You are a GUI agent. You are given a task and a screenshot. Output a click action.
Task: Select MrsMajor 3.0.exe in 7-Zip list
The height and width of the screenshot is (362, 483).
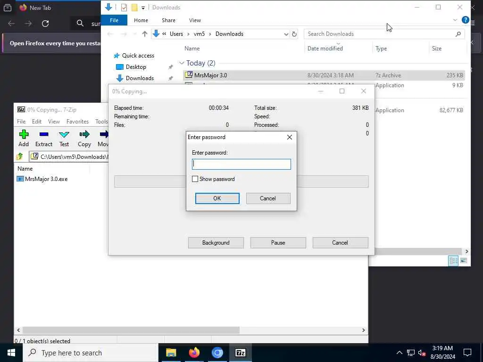(x=42, y=179)
